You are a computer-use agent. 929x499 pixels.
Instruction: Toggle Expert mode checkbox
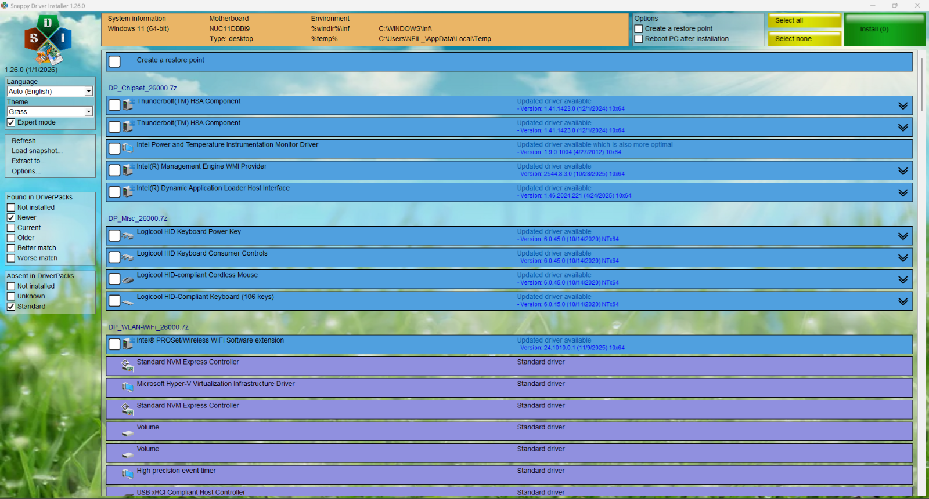11,122
